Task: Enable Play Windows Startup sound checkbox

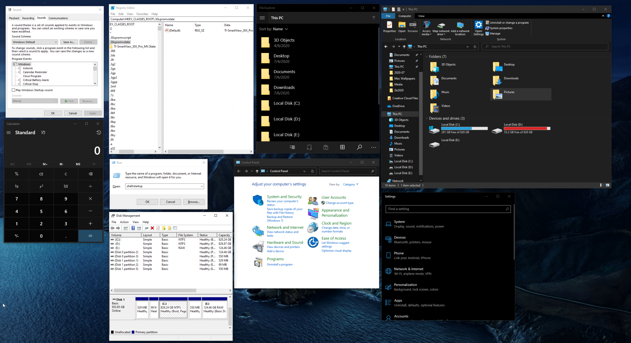Action: [x=14, y=90]
